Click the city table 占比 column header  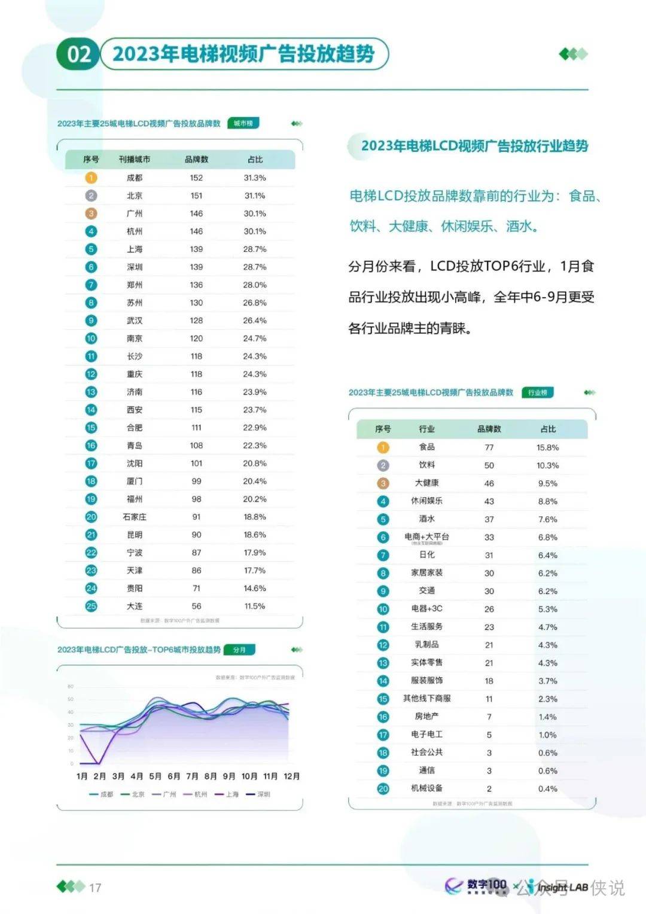coord(255,160)
